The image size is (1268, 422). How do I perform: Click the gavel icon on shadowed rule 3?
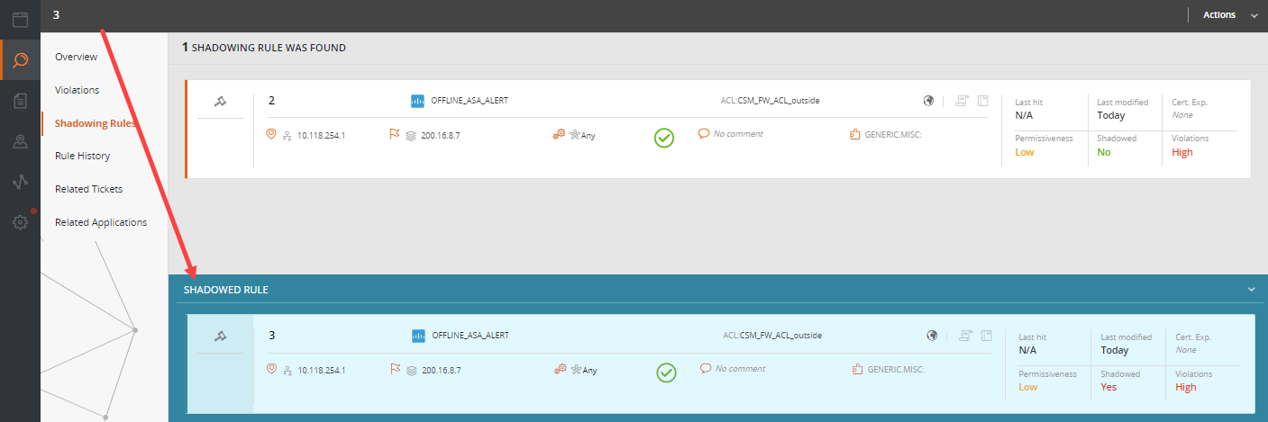[x=220, y=337]
